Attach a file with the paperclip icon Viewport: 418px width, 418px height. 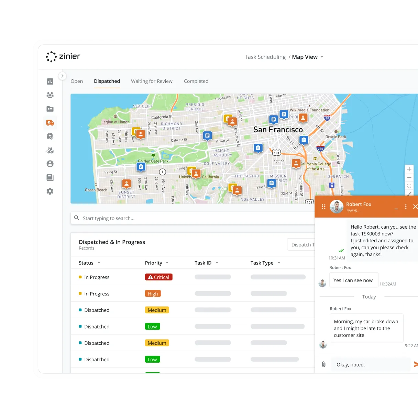tap(323, 364)
